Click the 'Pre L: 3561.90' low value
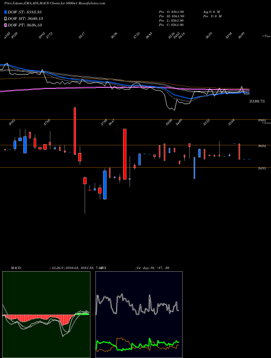 171,21
